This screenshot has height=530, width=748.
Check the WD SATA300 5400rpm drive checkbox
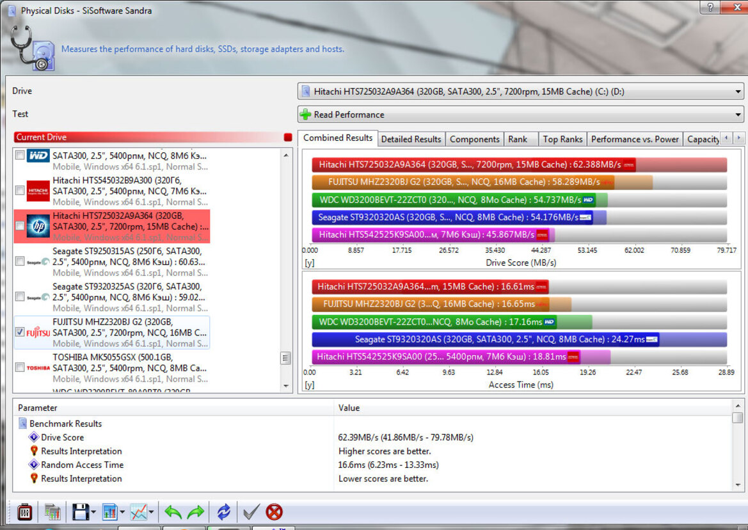coord(20,156)
